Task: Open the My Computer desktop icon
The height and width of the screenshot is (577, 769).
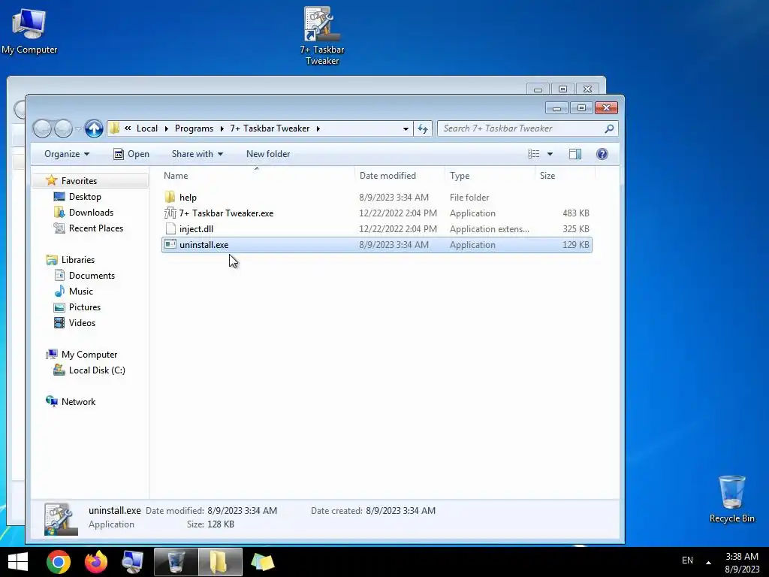Action: click(29, 30)
